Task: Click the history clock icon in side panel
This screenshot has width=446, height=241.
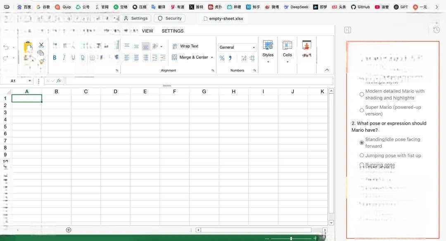Action: pos(437,30)
